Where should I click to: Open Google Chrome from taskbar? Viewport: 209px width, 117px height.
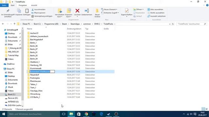(86, 114)
